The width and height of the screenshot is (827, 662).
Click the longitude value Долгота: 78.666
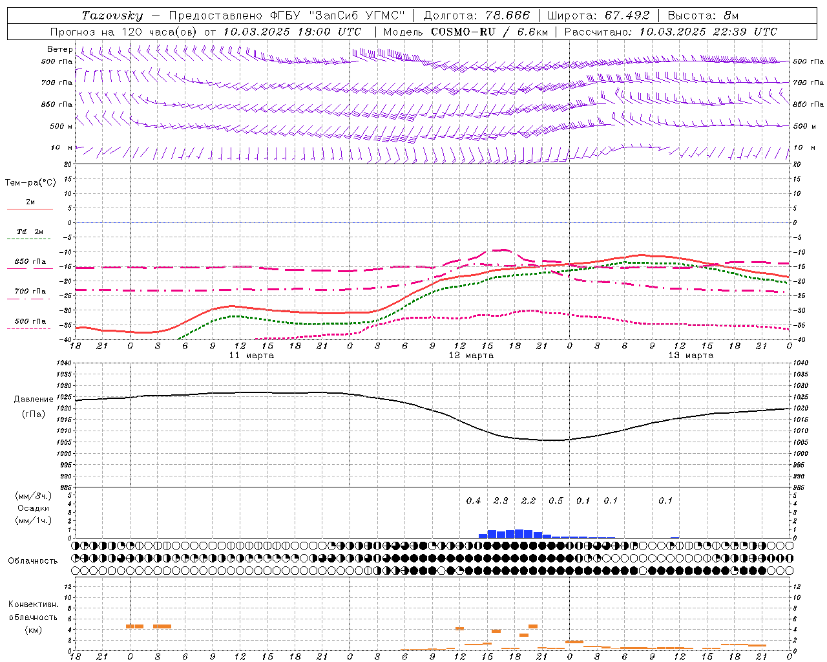pos(477,16)
